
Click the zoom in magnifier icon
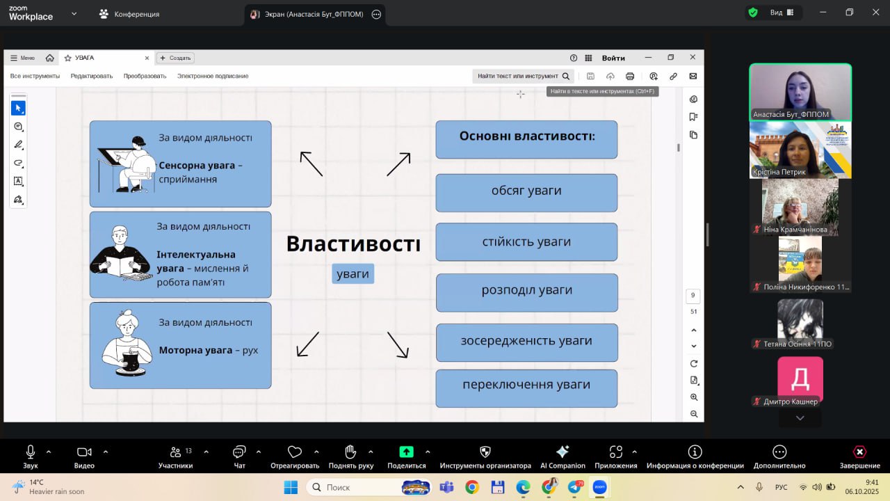[694, 397]
